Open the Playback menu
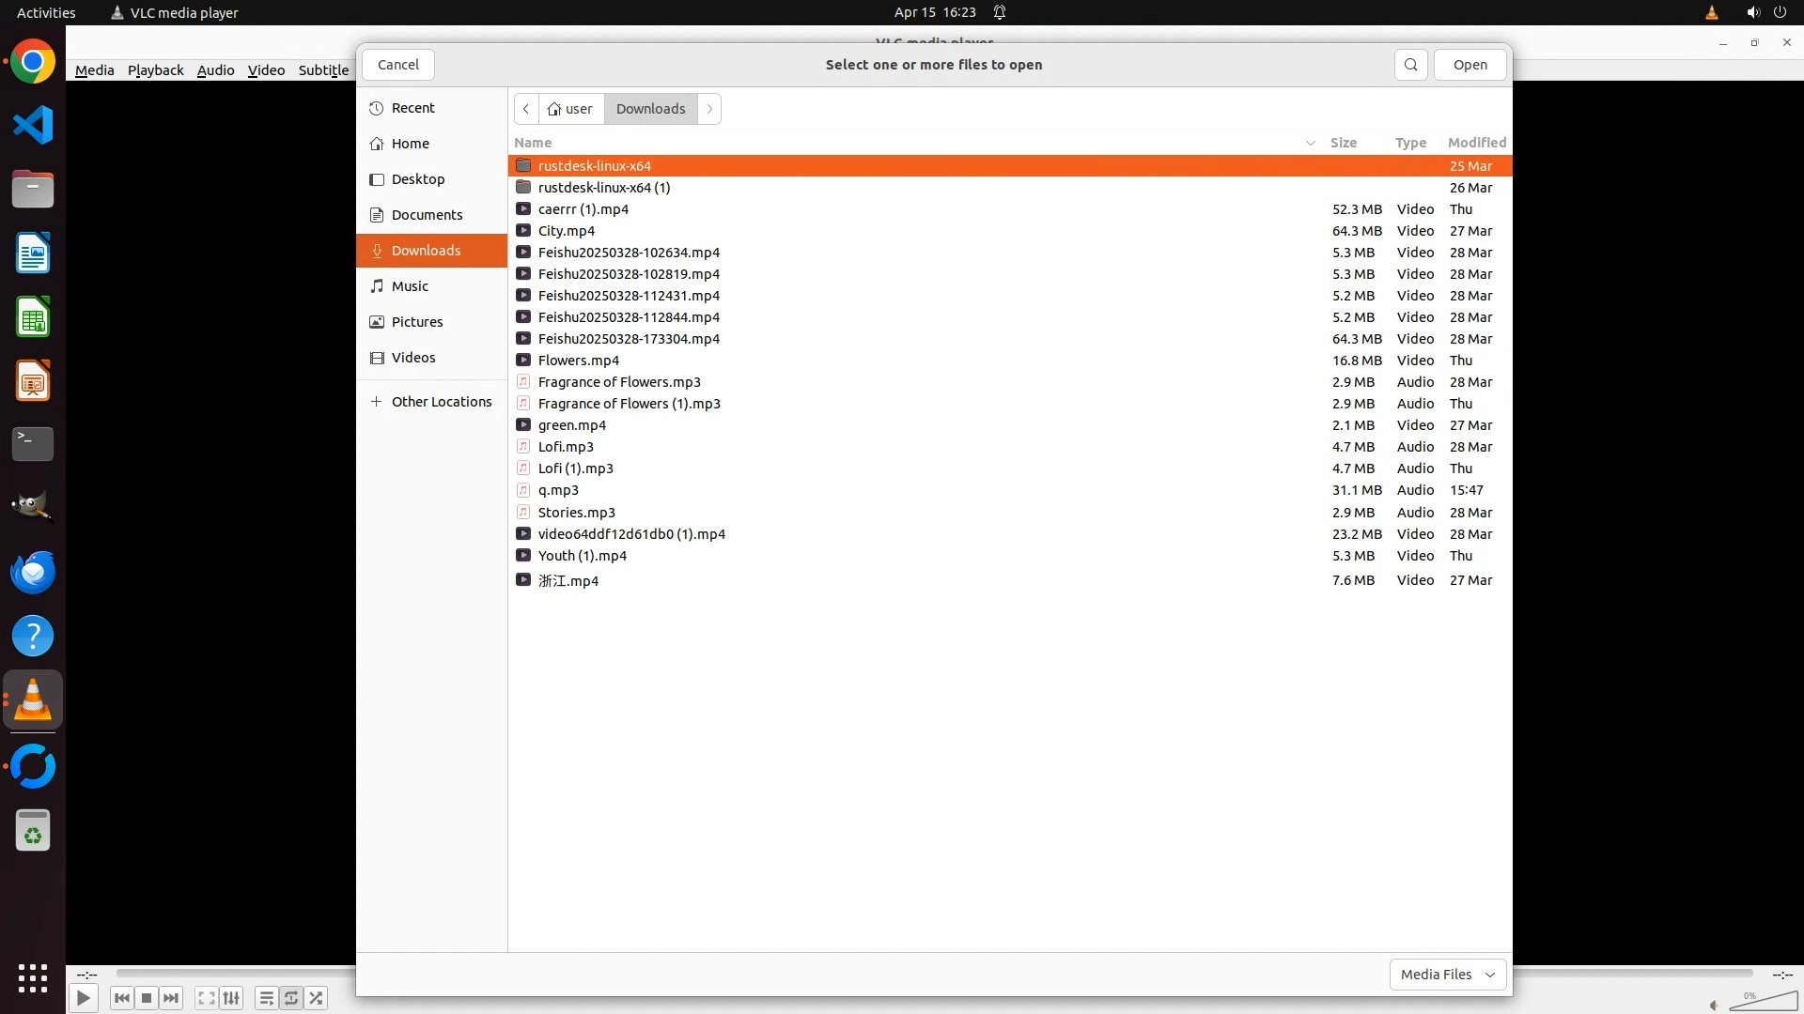Image resolution: width=1804 pixels, height=1014 pixels. pos(155,70)
